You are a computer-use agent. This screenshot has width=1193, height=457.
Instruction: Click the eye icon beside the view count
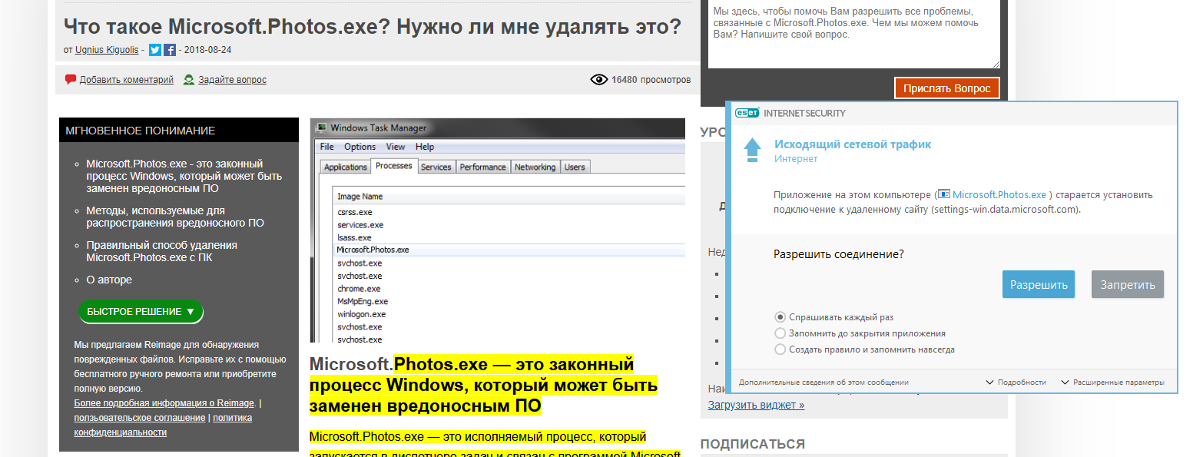click(x=599, y=79)
